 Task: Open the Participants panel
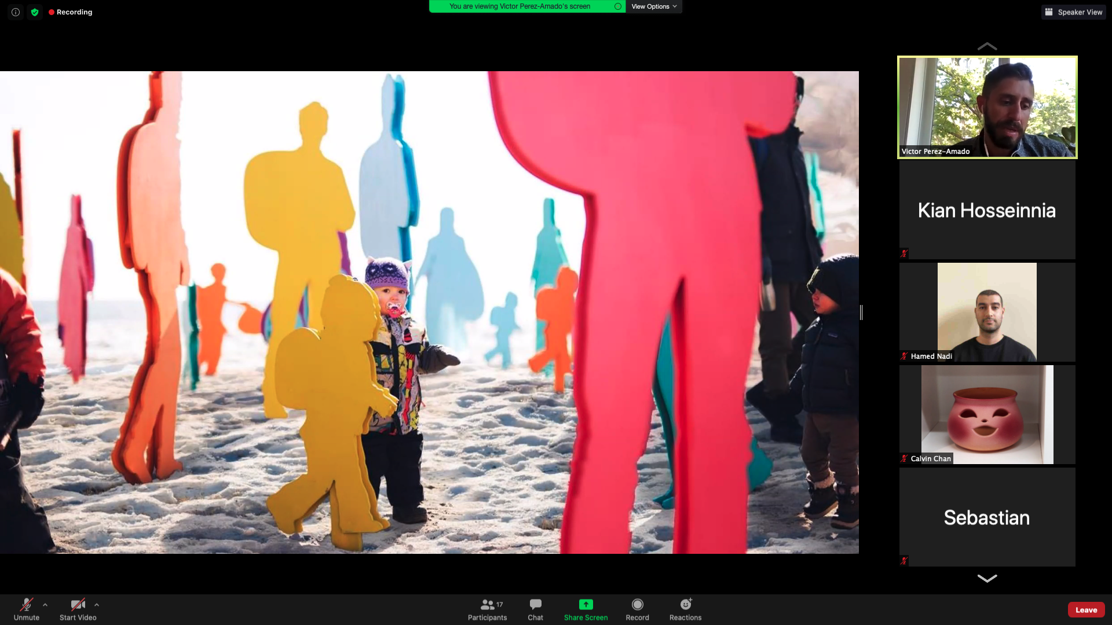tap(488, 609)
